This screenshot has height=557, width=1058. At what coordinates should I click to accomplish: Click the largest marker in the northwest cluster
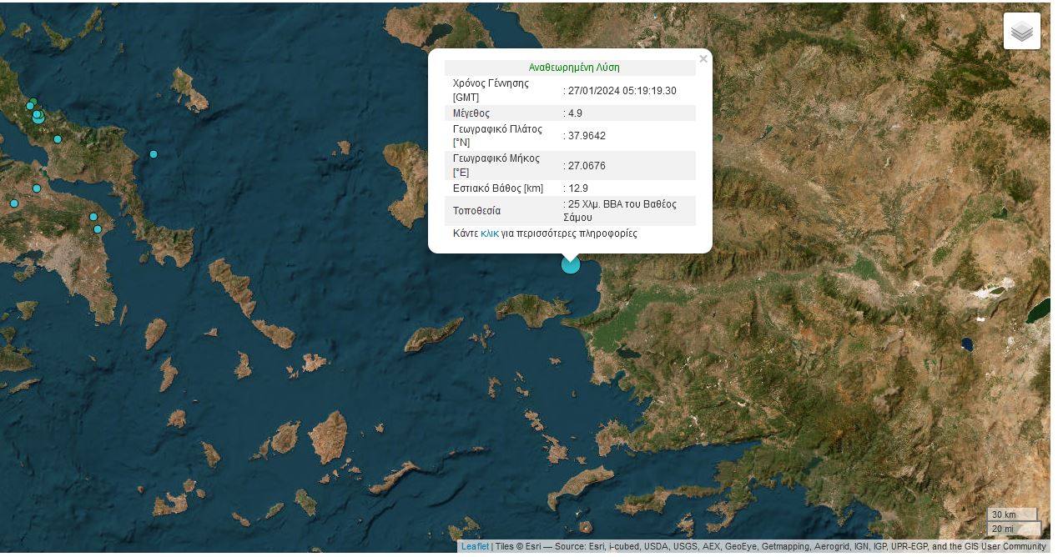coord(38,118)
